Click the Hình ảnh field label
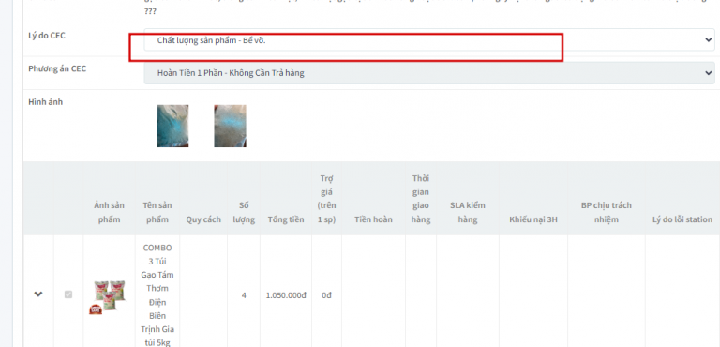Image resolution: width=720 pixels, height=347 pixels. pyautogui.click(x=45, y=102)
